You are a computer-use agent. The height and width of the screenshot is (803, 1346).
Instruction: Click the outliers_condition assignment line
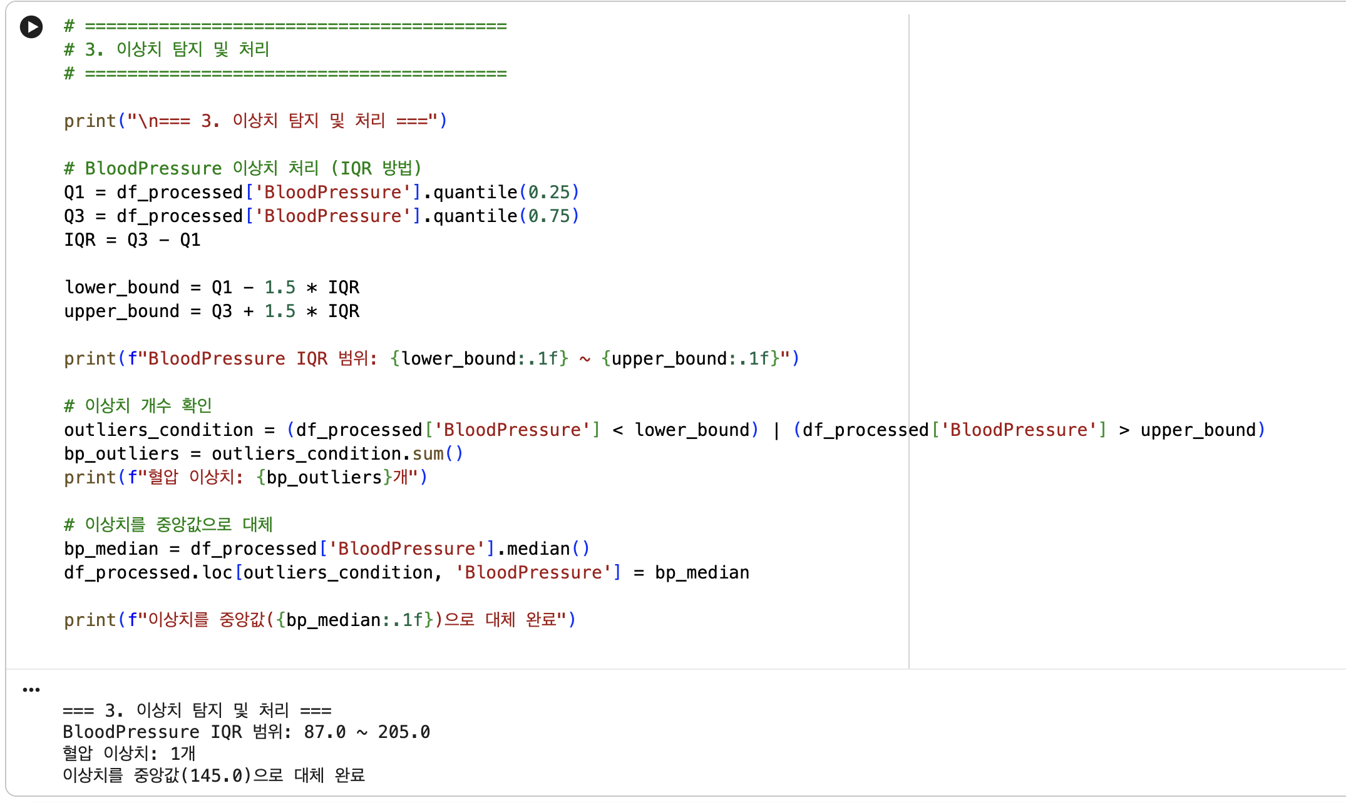point(665,430)
